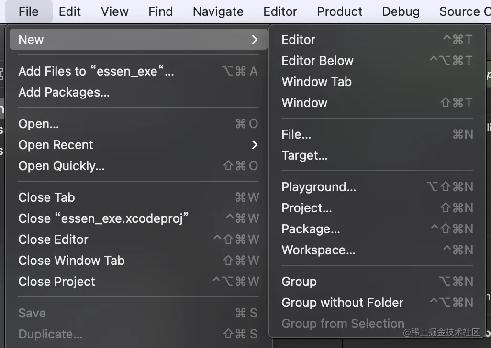Open the Edit menu
Viewport: 491px width, 348px height.
[x=70, y=11]
